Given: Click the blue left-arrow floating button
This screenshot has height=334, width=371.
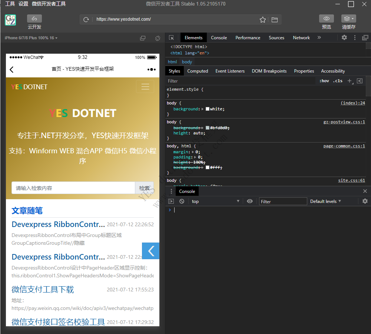Looking at the screenshot, I should tap(151, 251).
